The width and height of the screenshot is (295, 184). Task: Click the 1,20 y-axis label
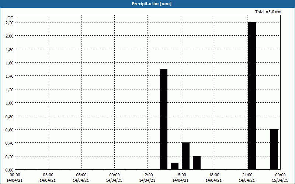pos(10,89)
